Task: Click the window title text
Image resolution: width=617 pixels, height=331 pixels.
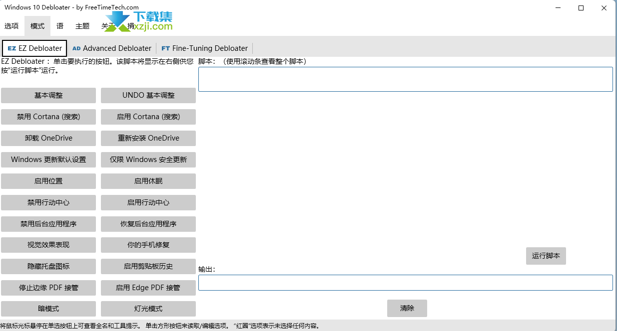Action: (x=72, y=7)
